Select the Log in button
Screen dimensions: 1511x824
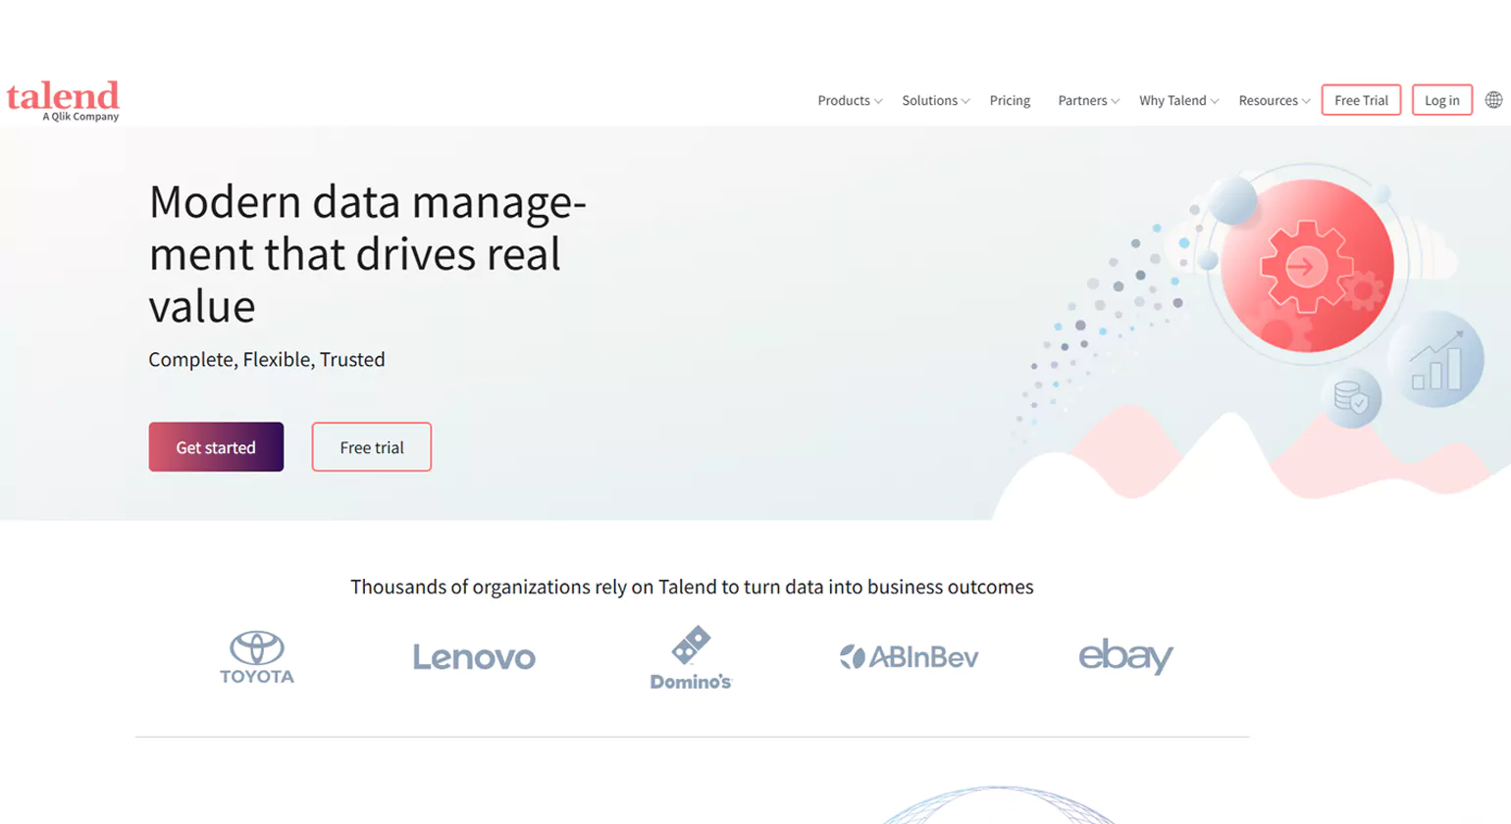point(1441,100)
